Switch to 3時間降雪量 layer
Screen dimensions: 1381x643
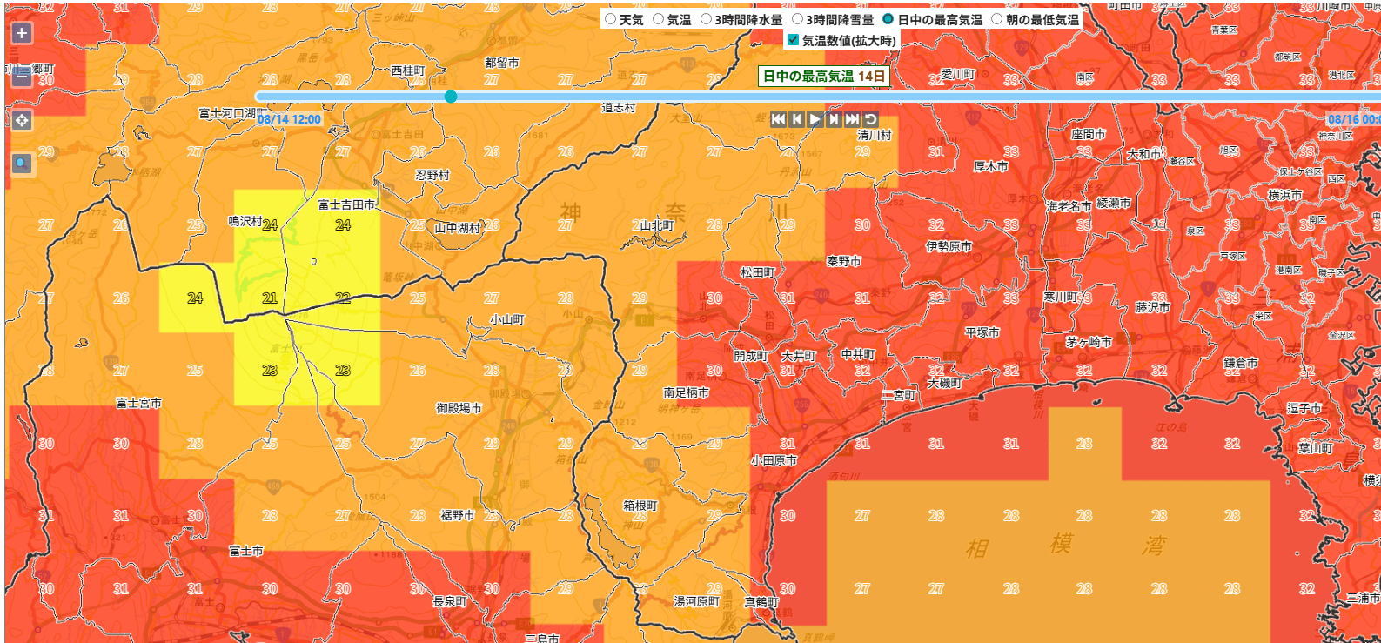click(x=797, y=19)
